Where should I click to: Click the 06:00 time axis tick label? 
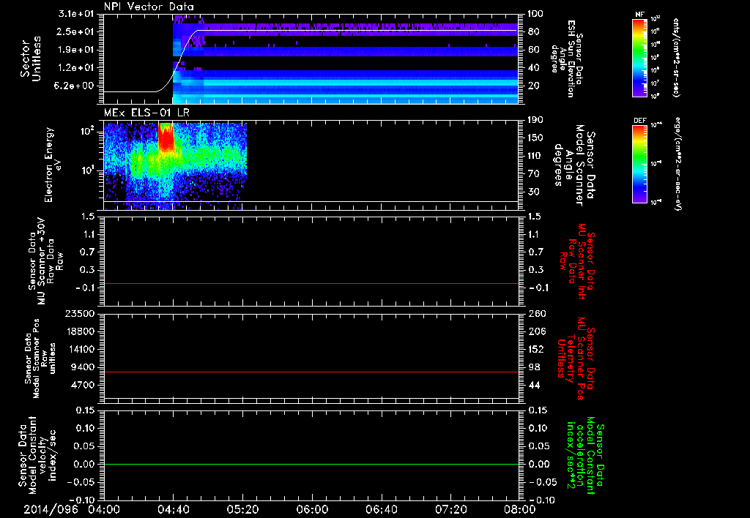tap(312, 510)
